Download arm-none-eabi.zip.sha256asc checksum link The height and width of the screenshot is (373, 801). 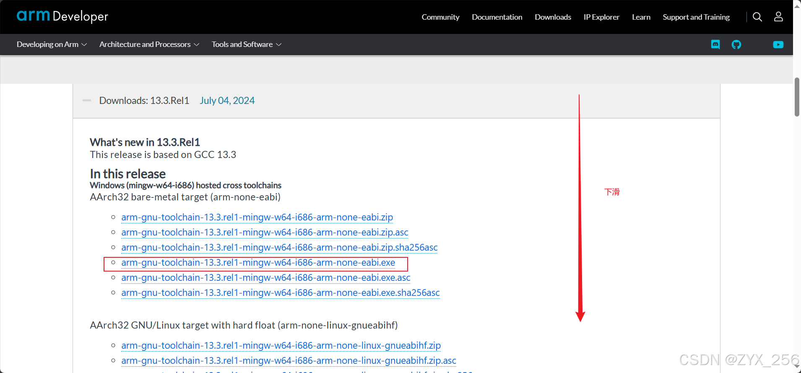click(x=279, y=247)
